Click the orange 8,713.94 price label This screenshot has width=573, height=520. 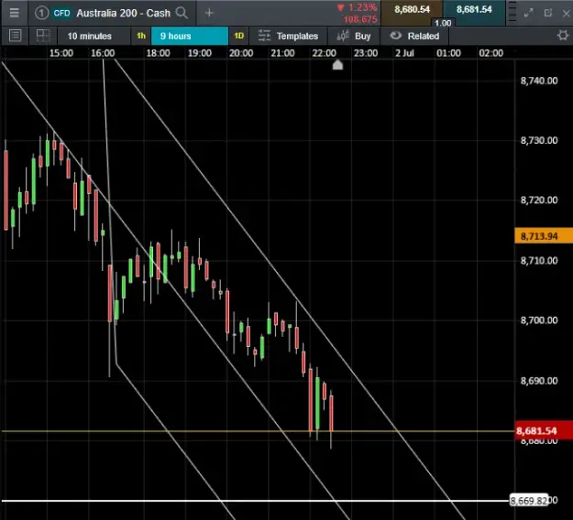544,236
